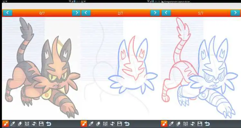Tap the 2/7 step counter label
241x128 pixels.
point(120,13)
